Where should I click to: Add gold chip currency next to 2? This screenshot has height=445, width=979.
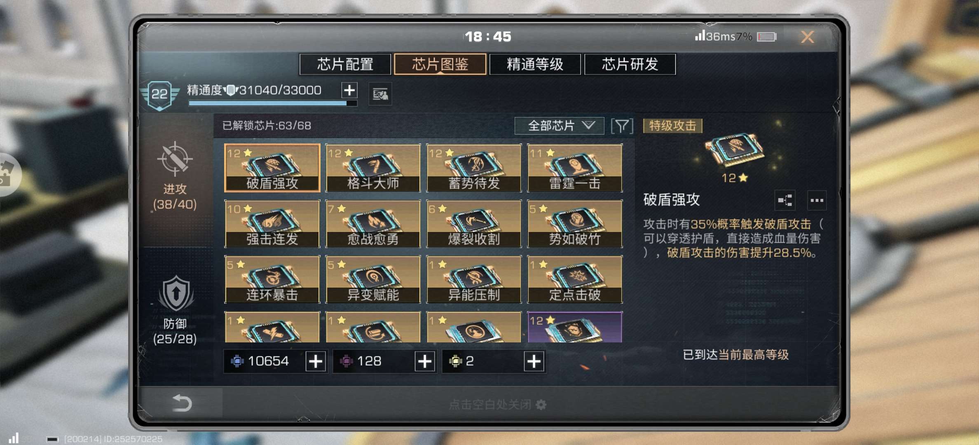tap(534, 361)
